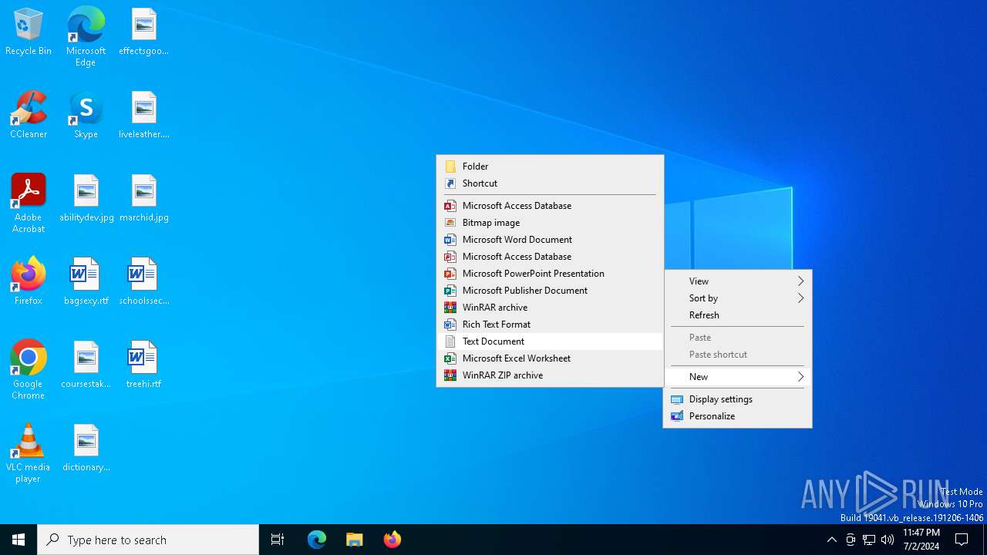Open the volume control in system tray
Image resolution: width=987 pixels, height=555 pixels.
pyautogui.click(x=888, y=540)
